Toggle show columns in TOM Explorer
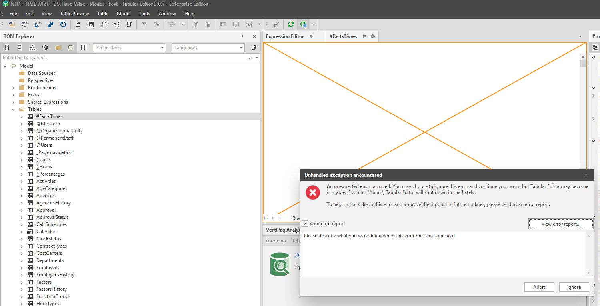This screenshot has height=306, width=600. pyautogui.click(x=20, y=48)
